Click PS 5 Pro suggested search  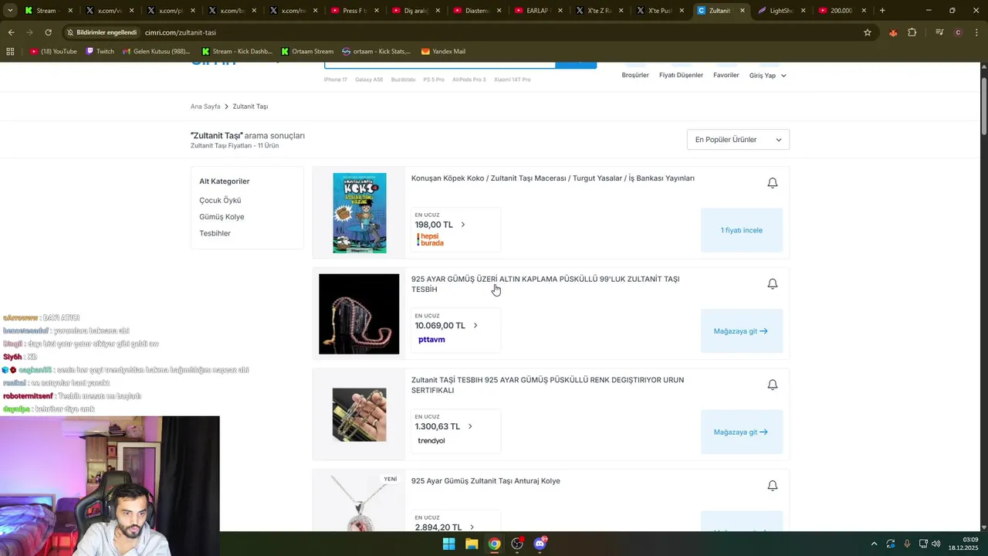[x=434, y=80]
